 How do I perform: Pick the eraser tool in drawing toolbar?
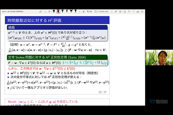pyautogui.click(x=54, y=11)
